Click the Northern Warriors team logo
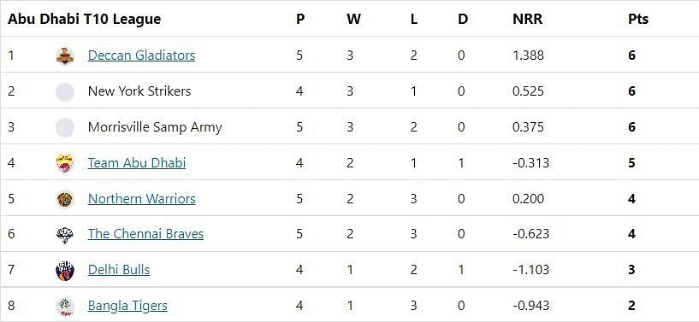 tap(65, 199)
